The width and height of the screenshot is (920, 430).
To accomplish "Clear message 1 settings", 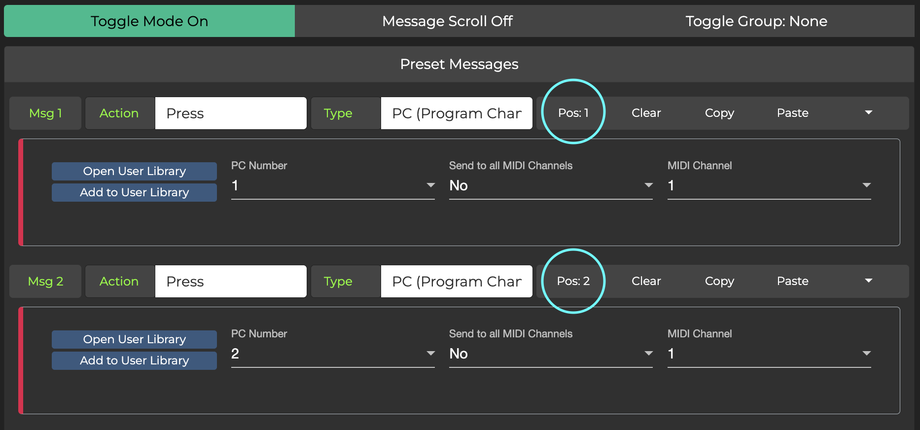I will tap(646, 113).
